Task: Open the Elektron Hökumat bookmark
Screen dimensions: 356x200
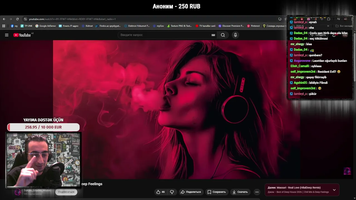Action: 137,26
